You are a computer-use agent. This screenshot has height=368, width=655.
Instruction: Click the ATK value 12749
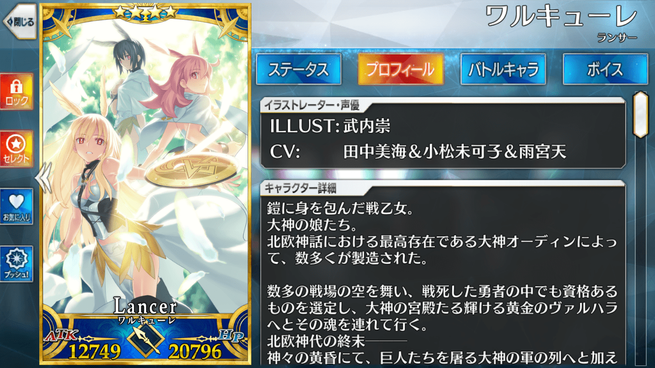tap(94, 351)
